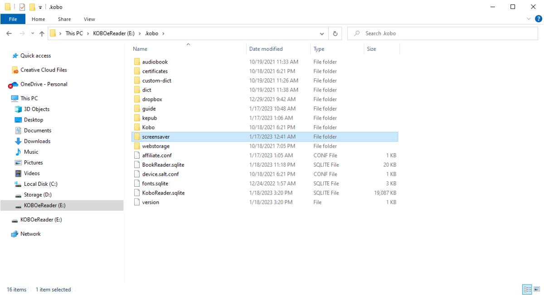544x295 pixels.
Task: Click the Properties quick access toolbar icon
Action: pyautogui.click(x=22, y=7)
